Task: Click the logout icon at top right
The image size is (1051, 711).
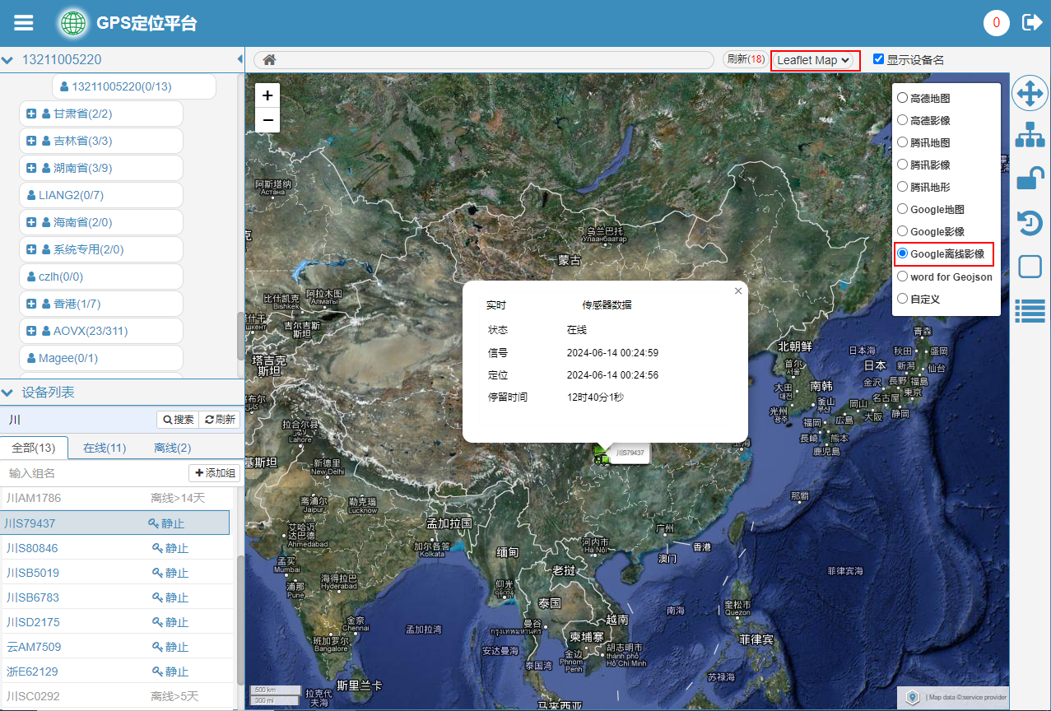Action: coord(1031,22)
